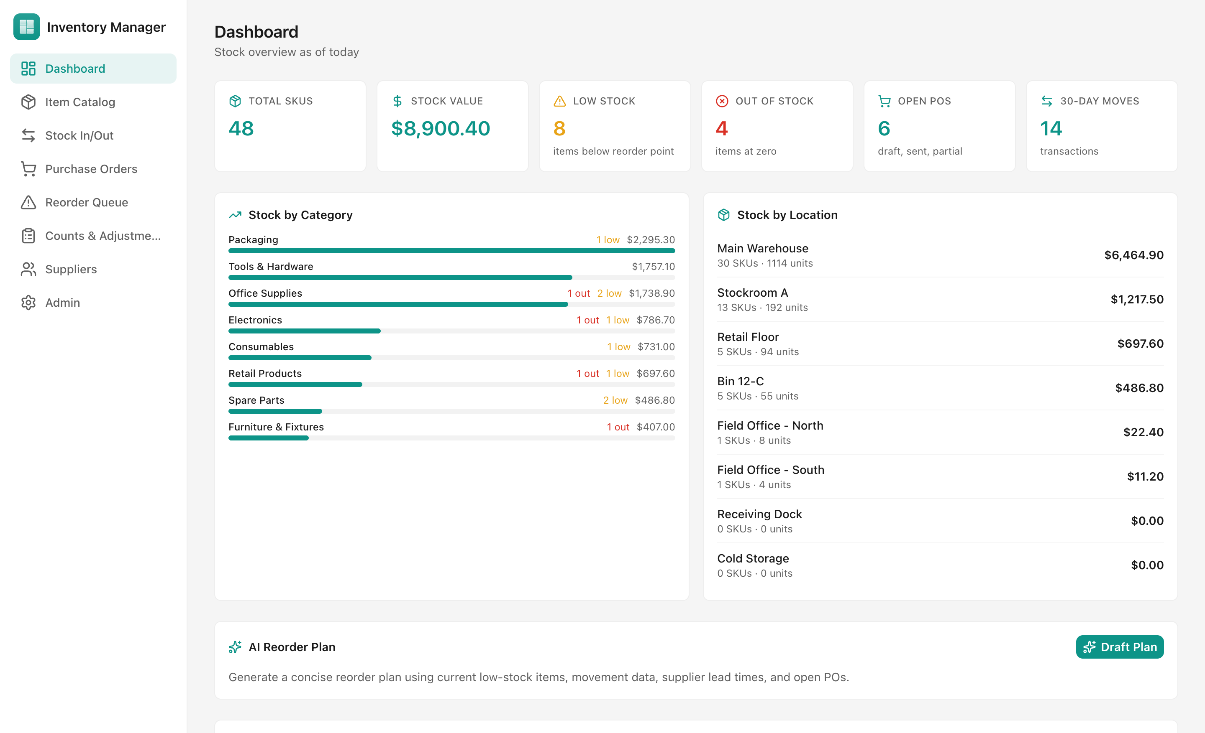Viewport: 1205px width, 733px height.
Task: Click the Cold Storage location name
Action: coord(753,559)
